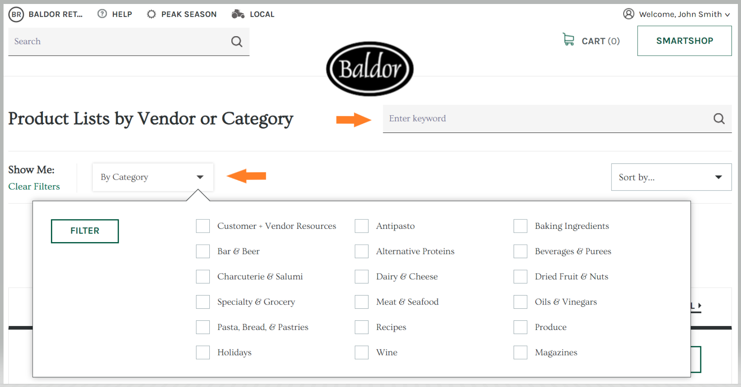Click the Baldor logo
Screen dimensions: 741x387
tap(370, 69)
